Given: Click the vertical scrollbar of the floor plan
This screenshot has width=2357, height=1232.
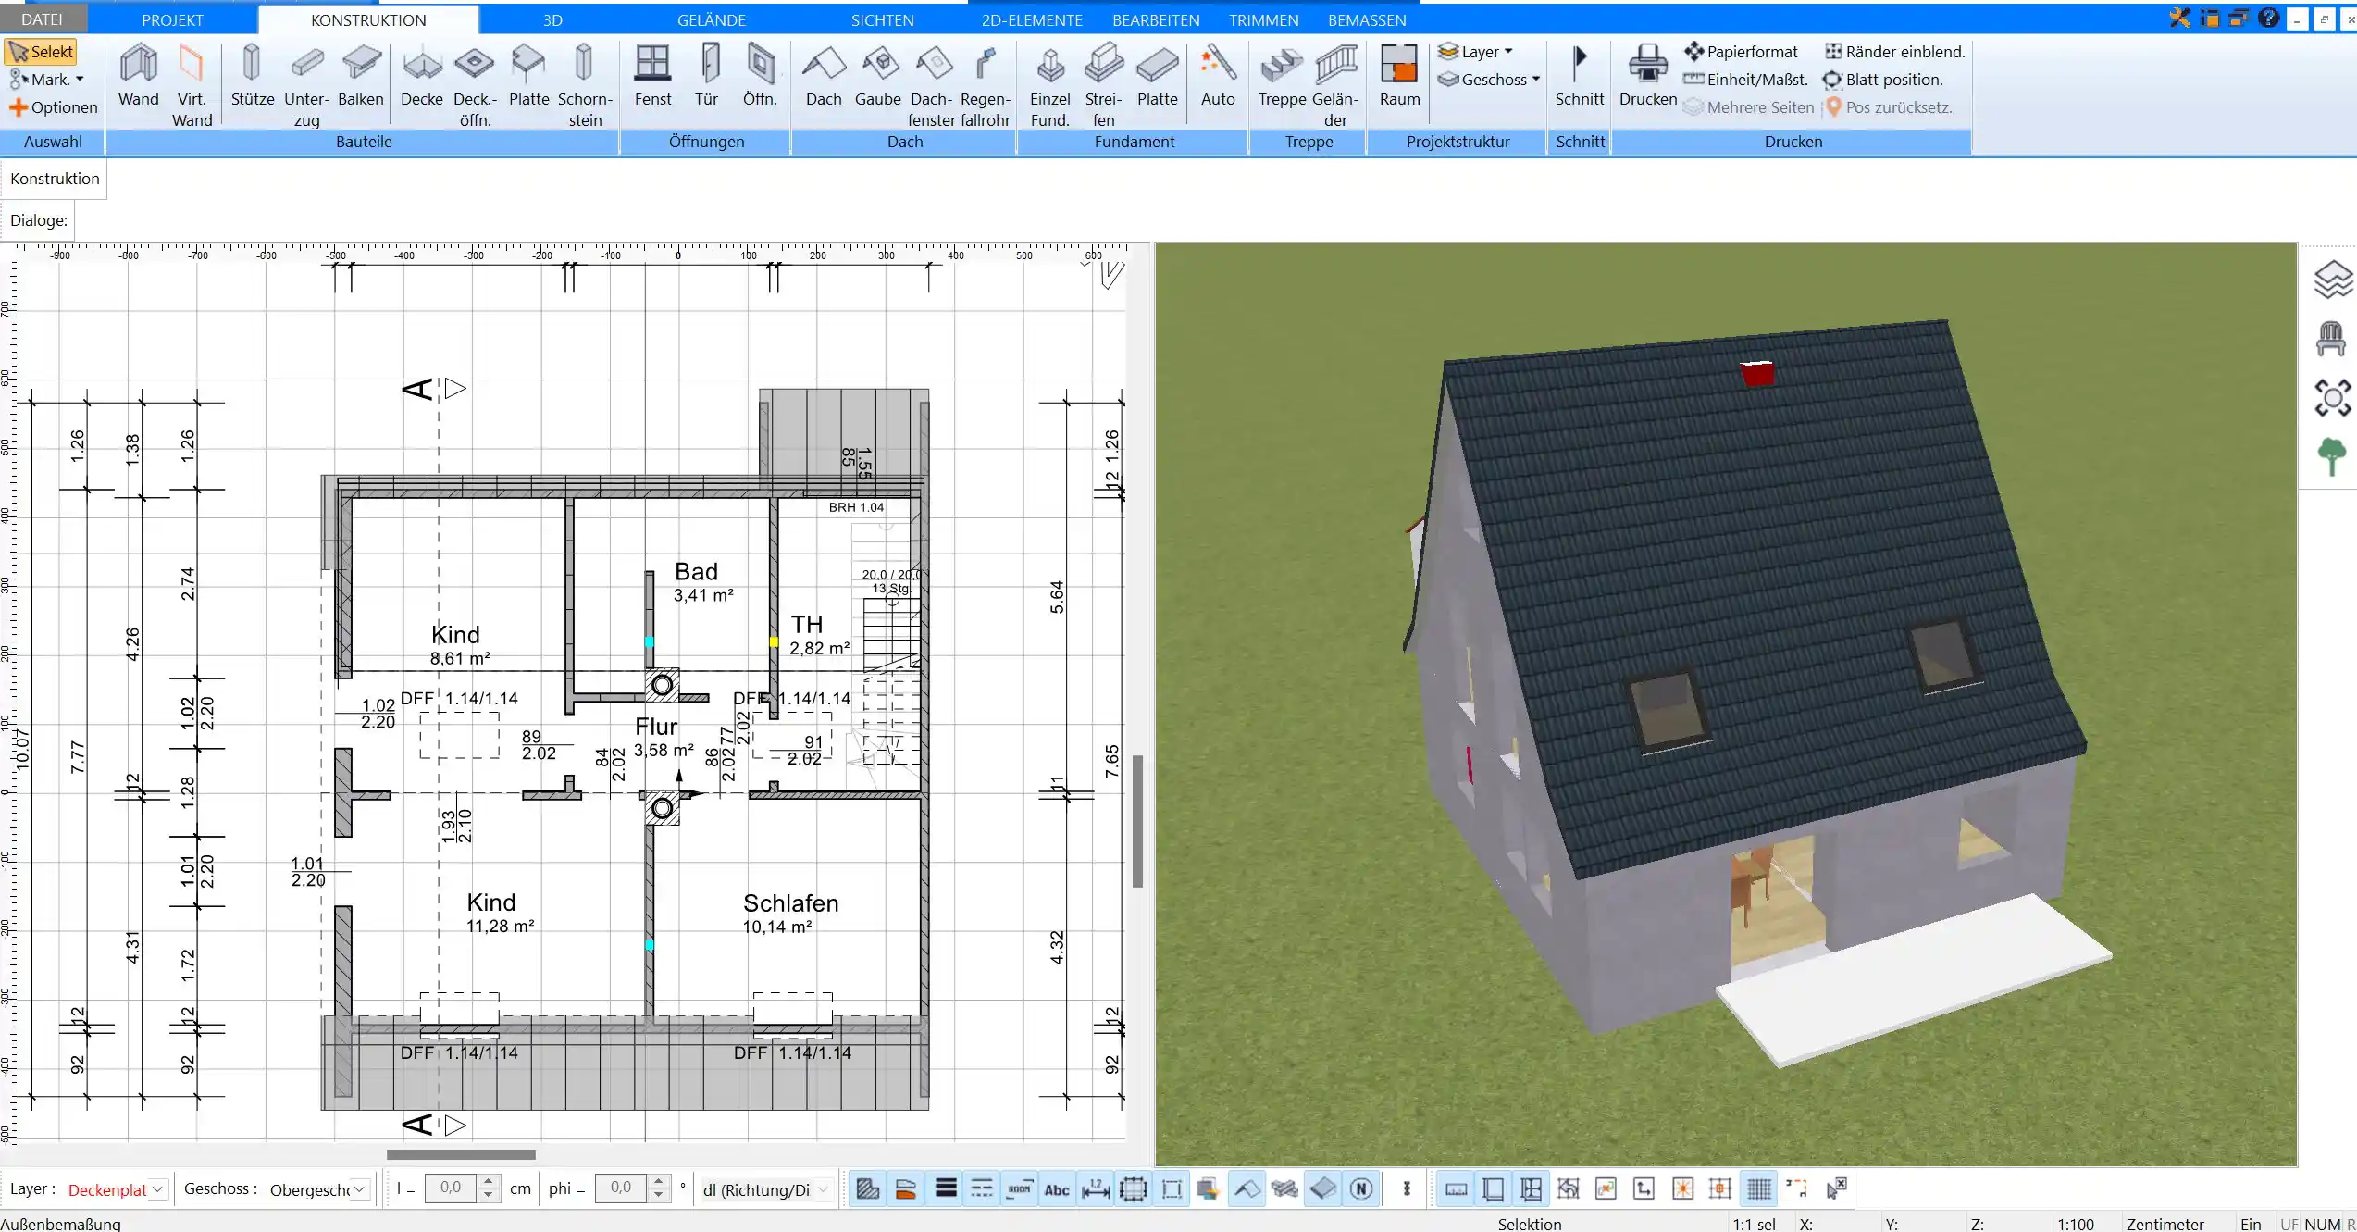Looking at the screenshot, I should [1138, 821].
